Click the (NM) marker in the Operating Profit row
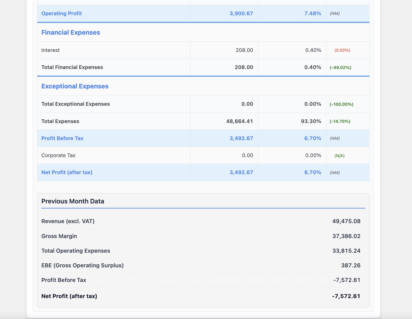412x319 pixels. pos(335,13)
